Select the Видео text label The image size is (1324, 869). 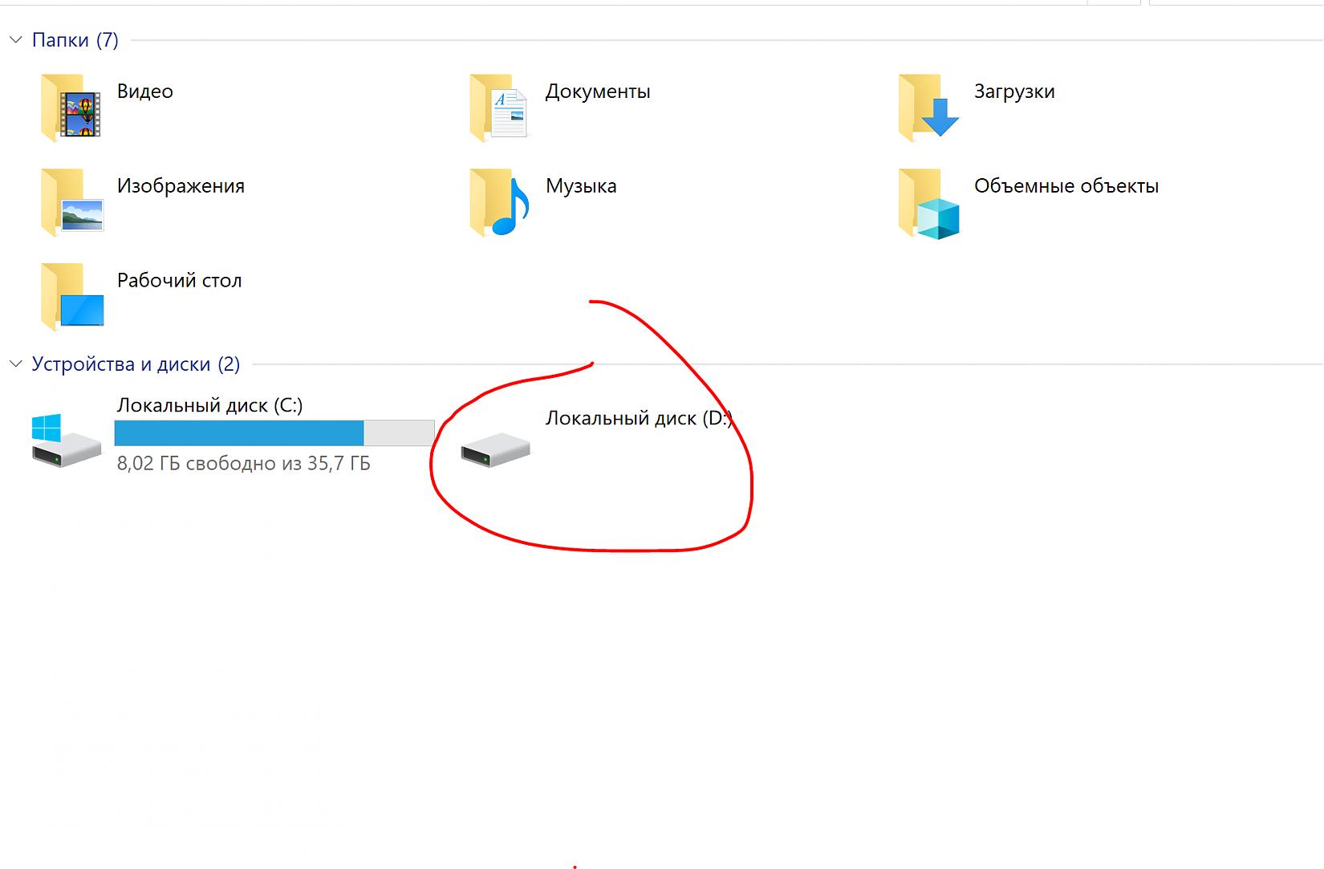pos(145,91)
